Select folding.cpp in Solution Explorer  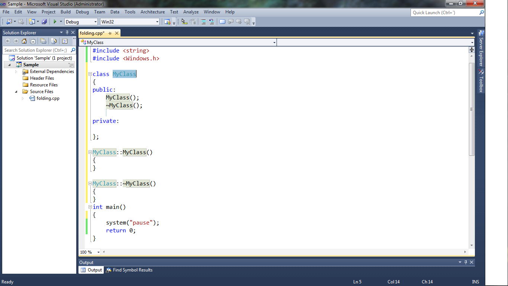click(x=48, y=98)
